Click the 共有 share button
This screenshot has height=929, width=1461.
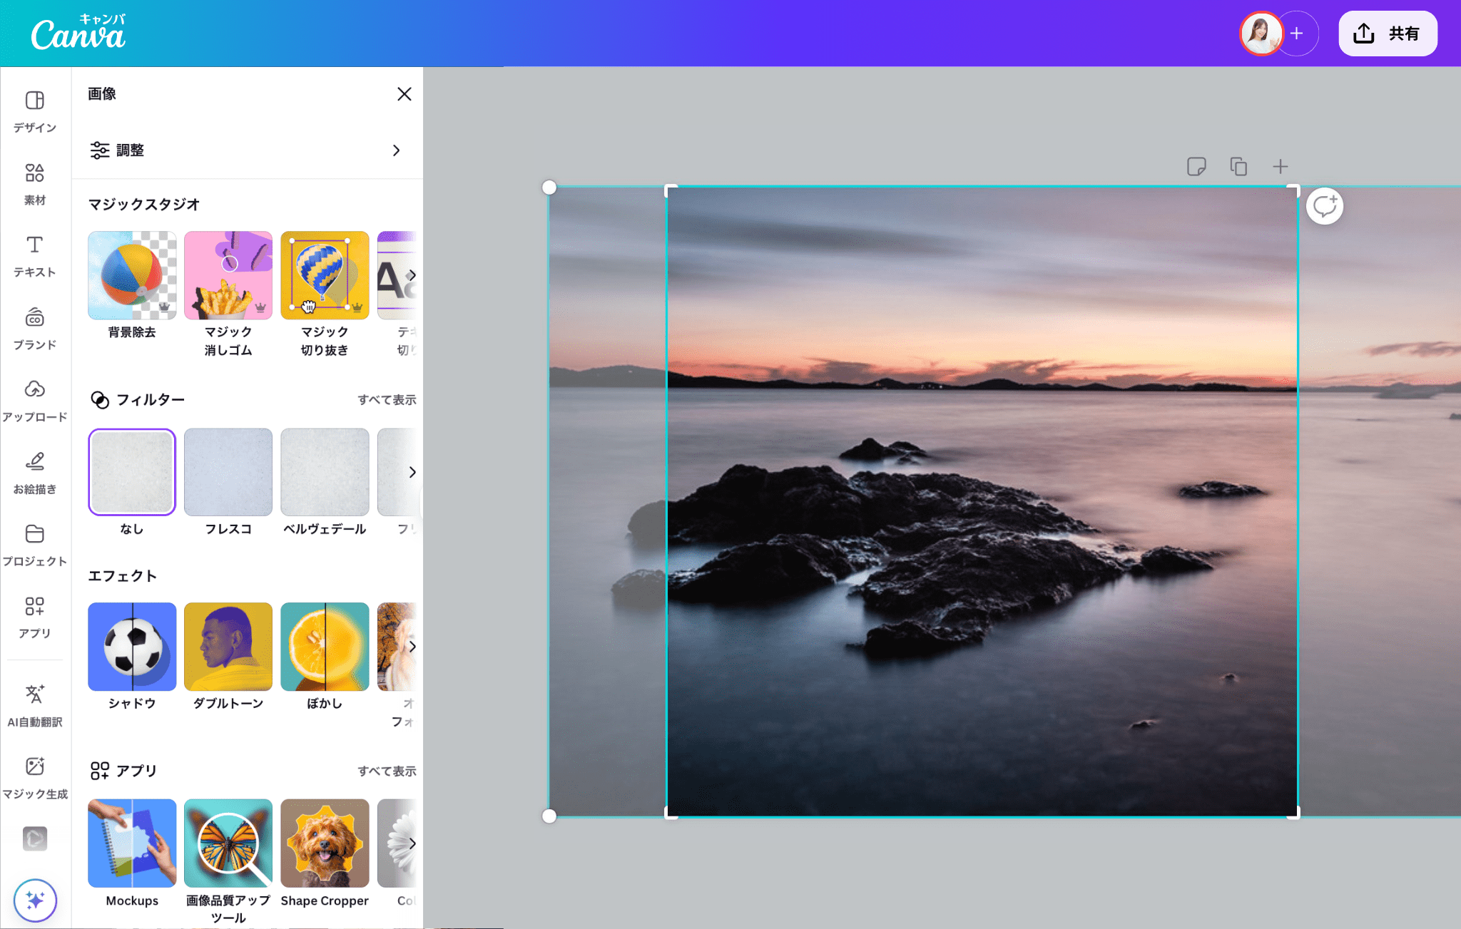(1388, 34)
